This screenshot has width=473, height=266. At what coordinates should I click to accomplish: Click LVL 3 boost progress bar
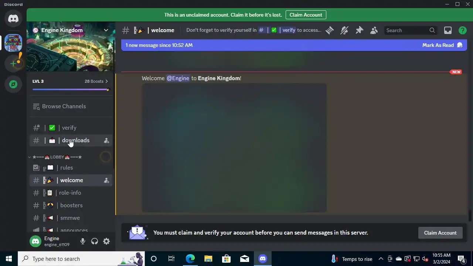tap(71, 89)
